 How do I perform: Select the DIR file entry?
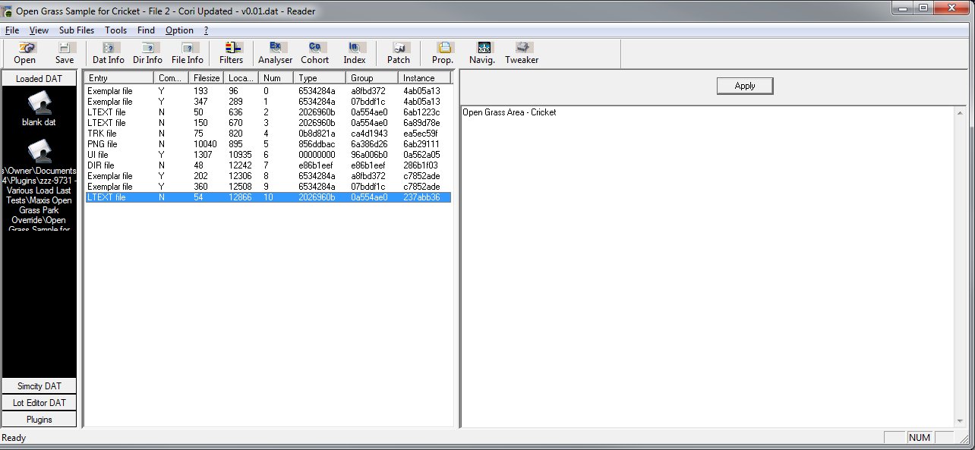click(268, 165)
